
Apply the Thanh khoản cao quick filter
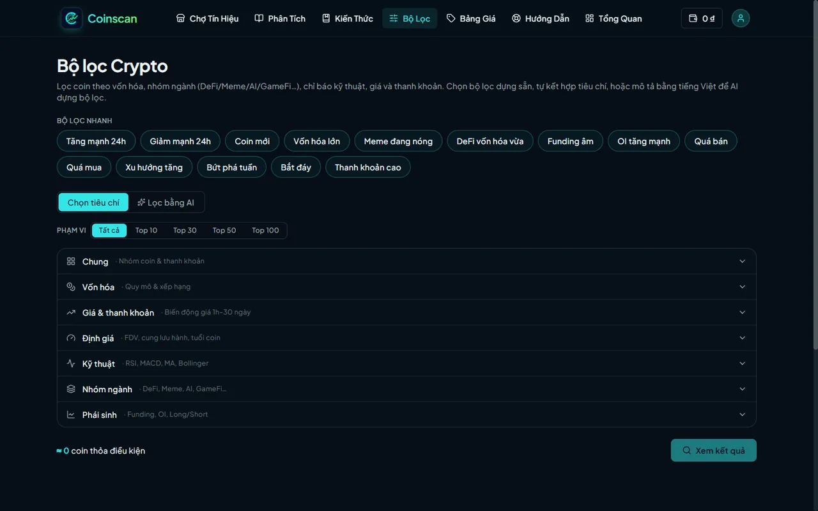(368, 167)
